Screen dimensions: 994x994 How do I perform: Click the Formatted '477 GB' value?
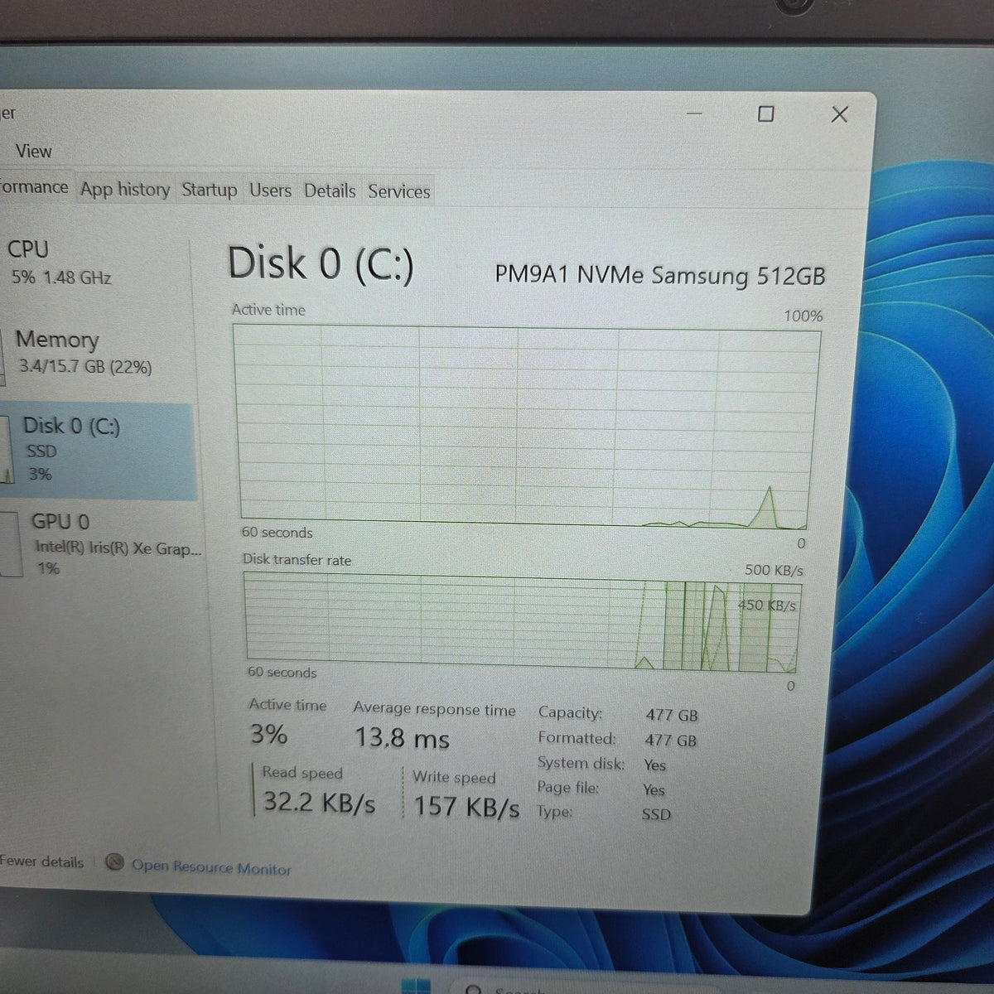(671, 740)
